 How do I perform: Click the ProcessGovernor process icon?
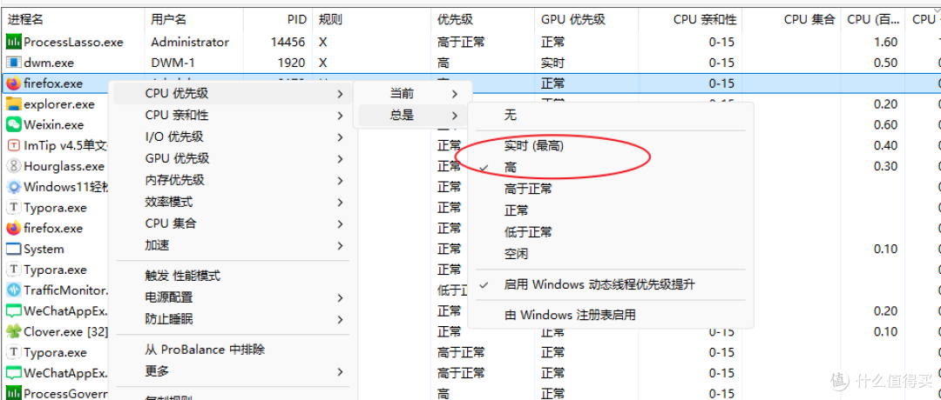(x=13, y=393)
